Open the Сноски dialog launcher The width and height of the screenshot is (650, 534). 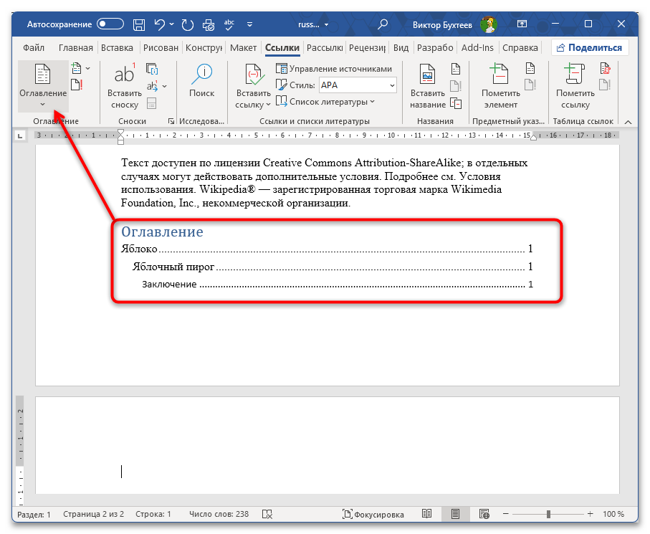click(x=171, y=121)
